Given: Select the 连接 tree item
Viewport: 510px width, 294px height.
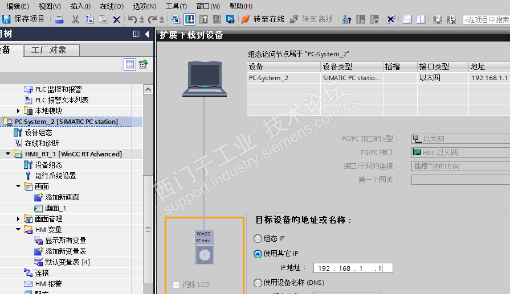Looking at the screenshot, I should [42, 273].
